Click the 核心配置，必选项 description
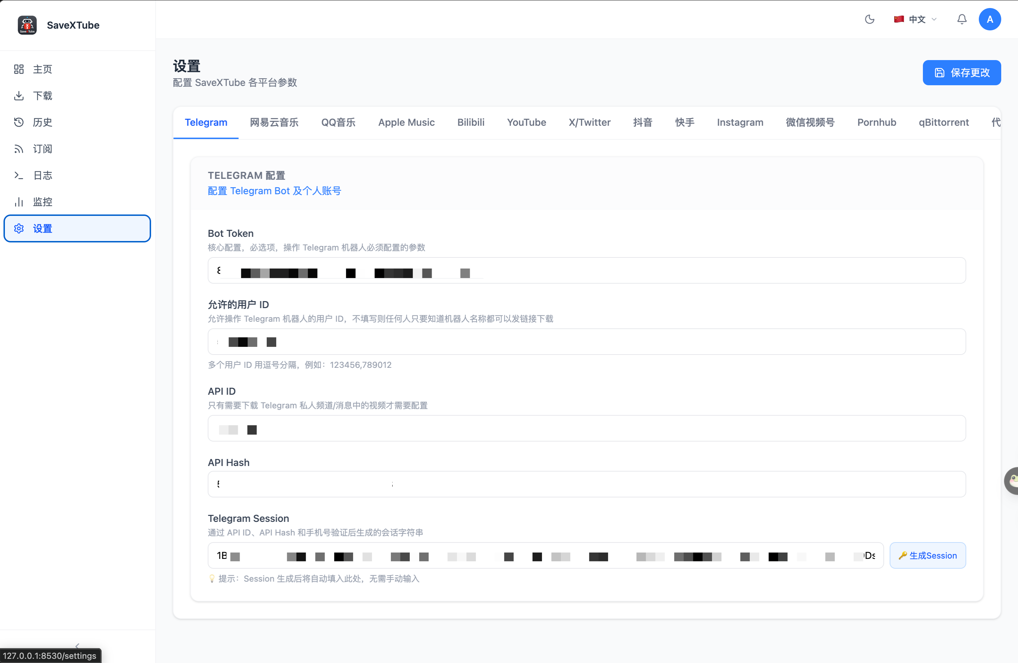The height and width of the screenshot is (663, 1018). pos(316,248)
